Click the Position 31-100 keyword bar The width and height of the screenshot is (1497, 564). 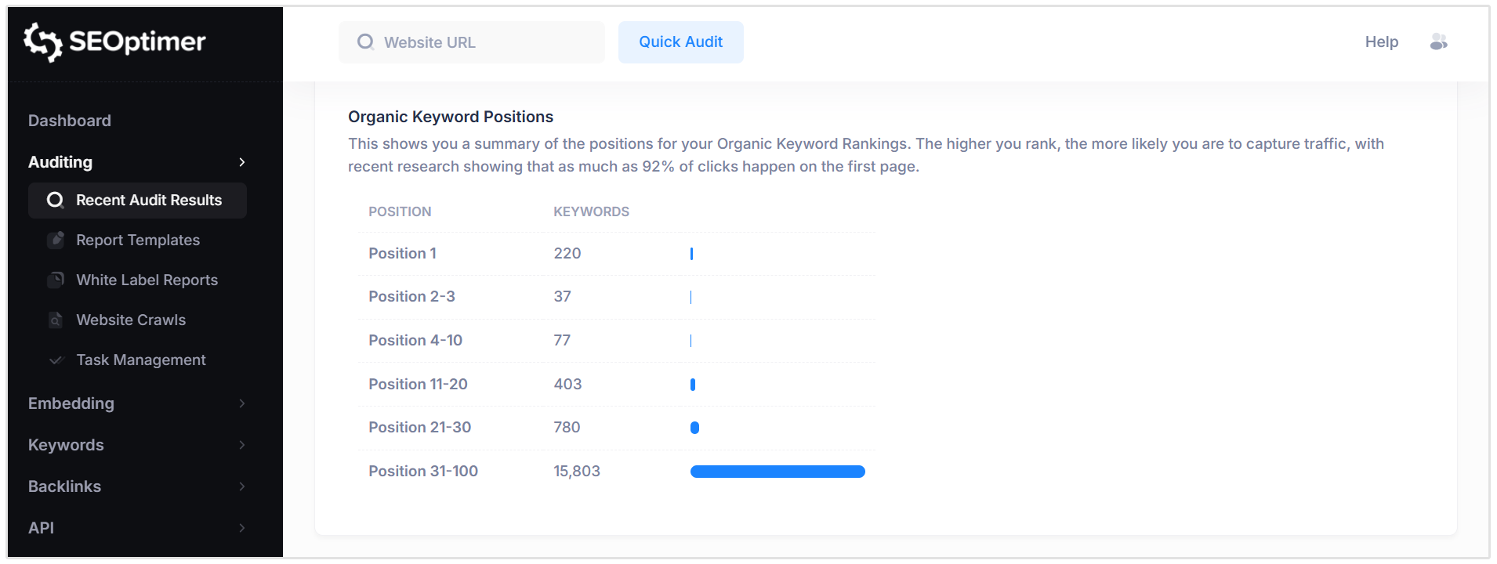tap(777, 471)
